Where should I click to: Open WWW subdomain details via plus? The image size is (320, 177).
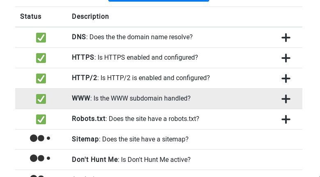pyautogui.click(x=286, y=99)
